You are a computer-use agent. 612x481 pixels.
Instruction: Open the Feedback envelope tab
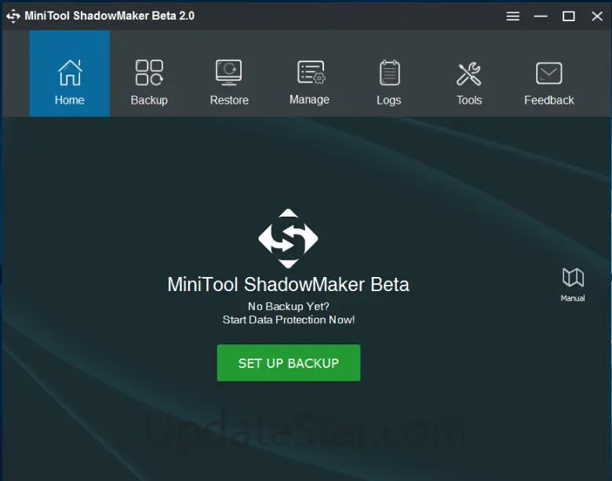pos(548,74)
